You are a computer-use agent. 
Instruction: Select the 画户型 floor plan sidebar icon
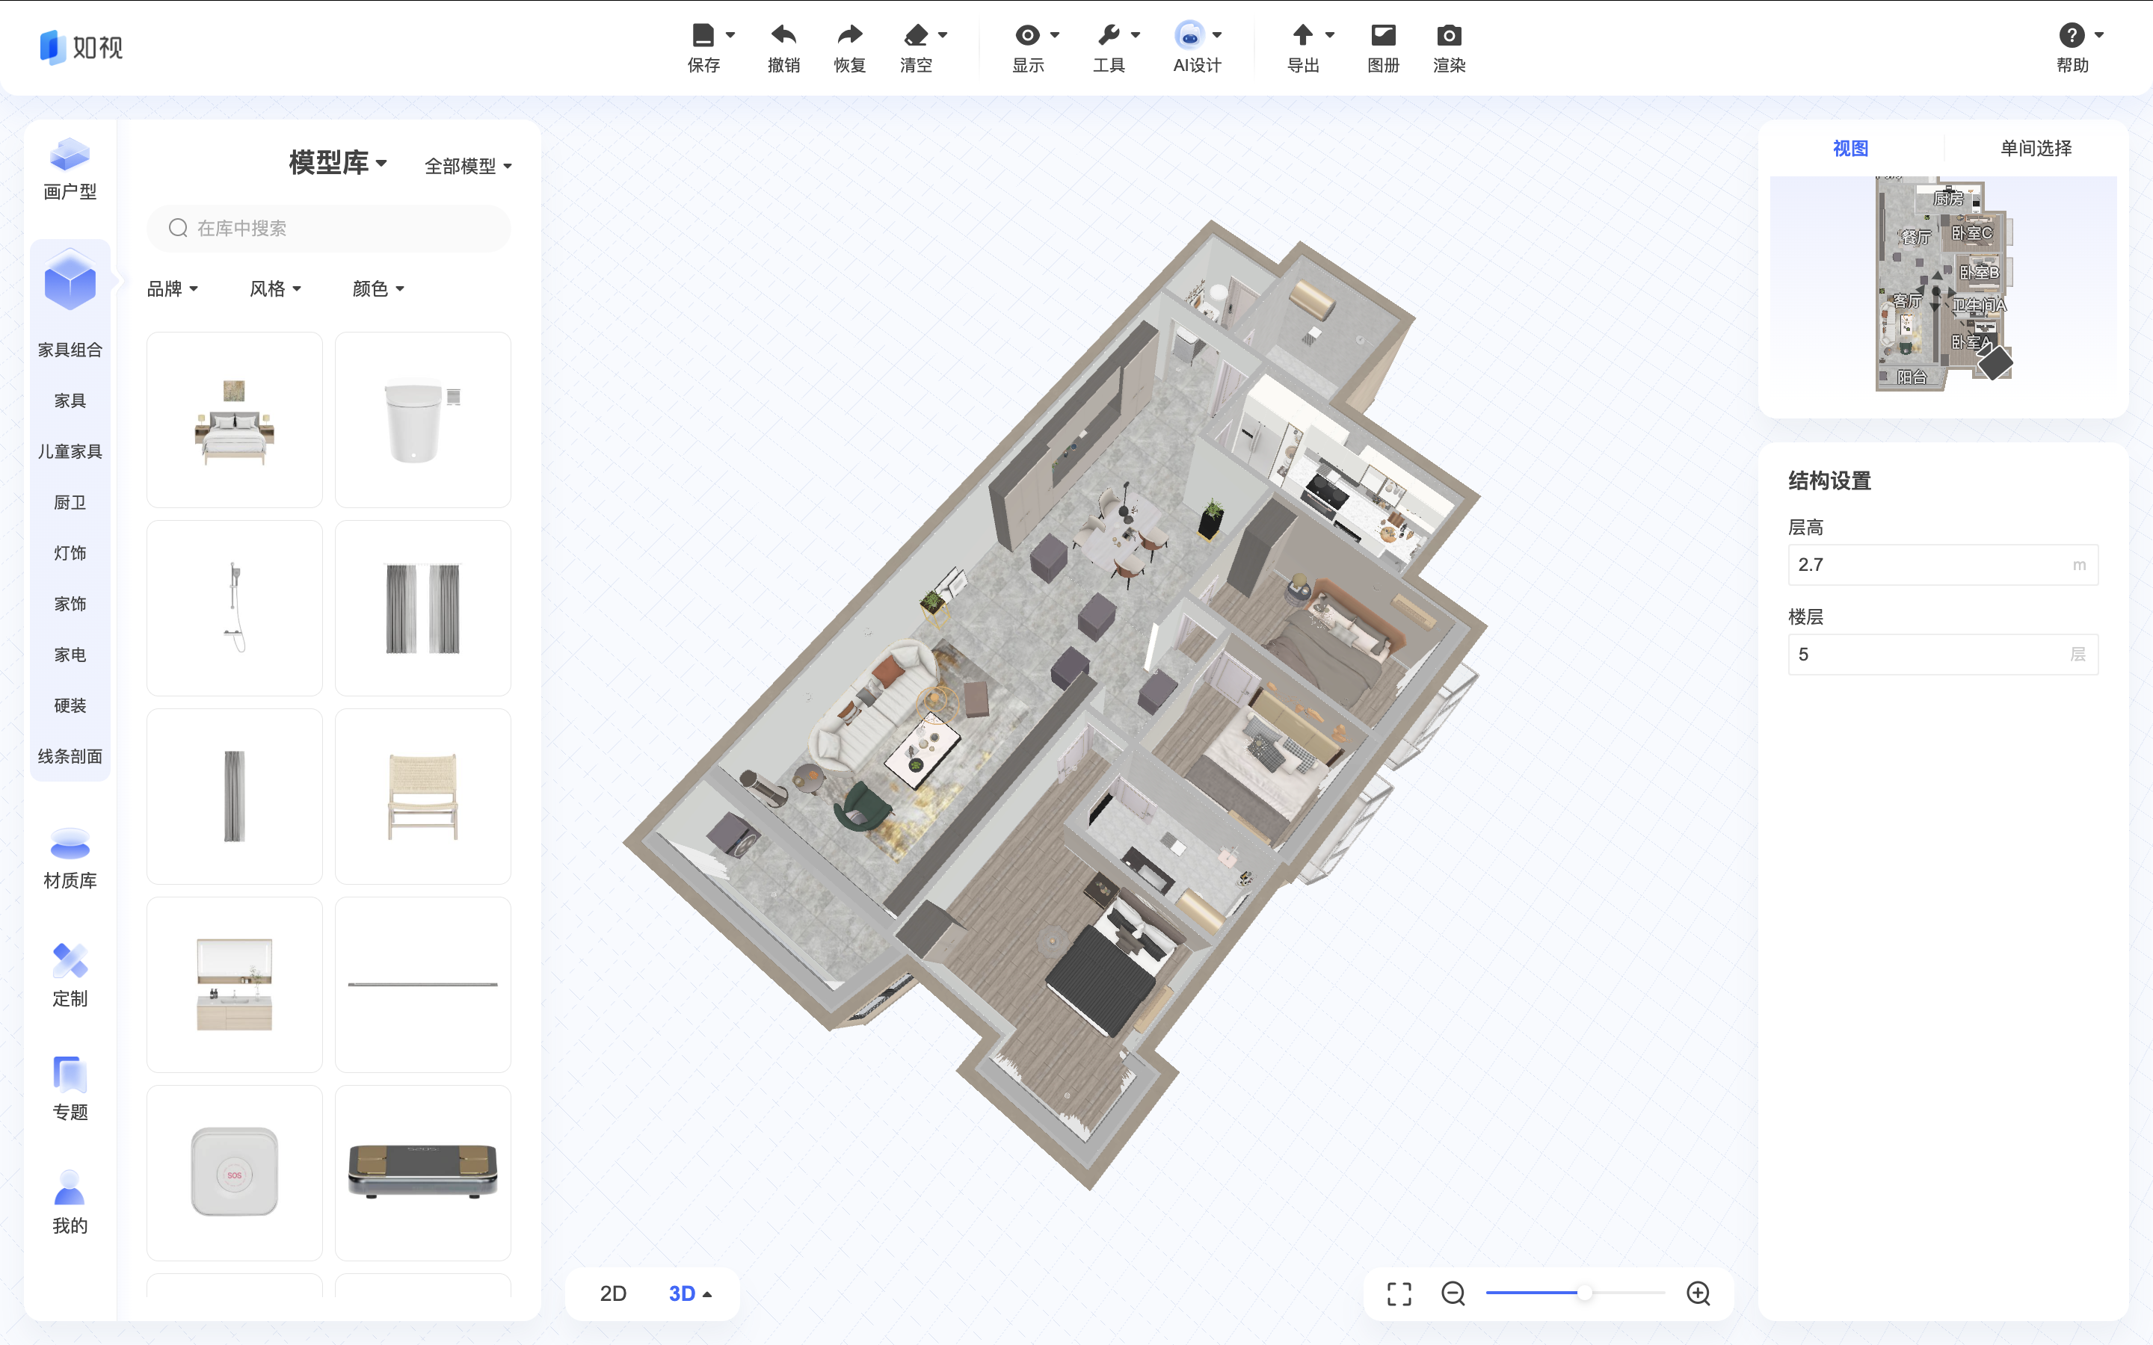70,155
